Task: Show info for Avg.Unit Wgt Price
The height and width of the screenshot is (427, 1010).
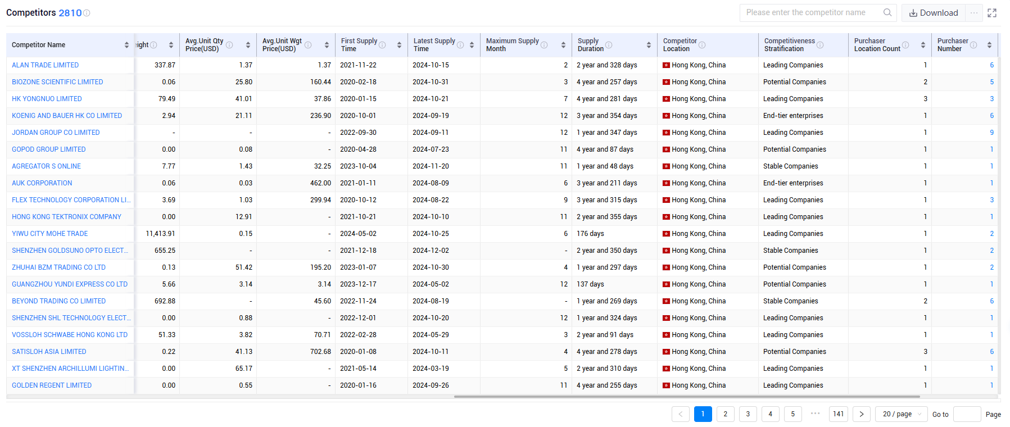Action: pos(308,45)
